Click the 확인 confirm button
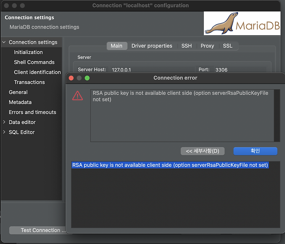The width and height of the screenshot is (285, 244). click(x=255, y=151)
